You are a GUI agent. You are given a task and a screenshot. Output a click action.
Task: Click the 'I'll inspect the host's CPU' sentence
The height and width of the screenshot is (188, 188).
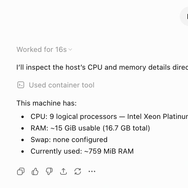click(102, 67)
